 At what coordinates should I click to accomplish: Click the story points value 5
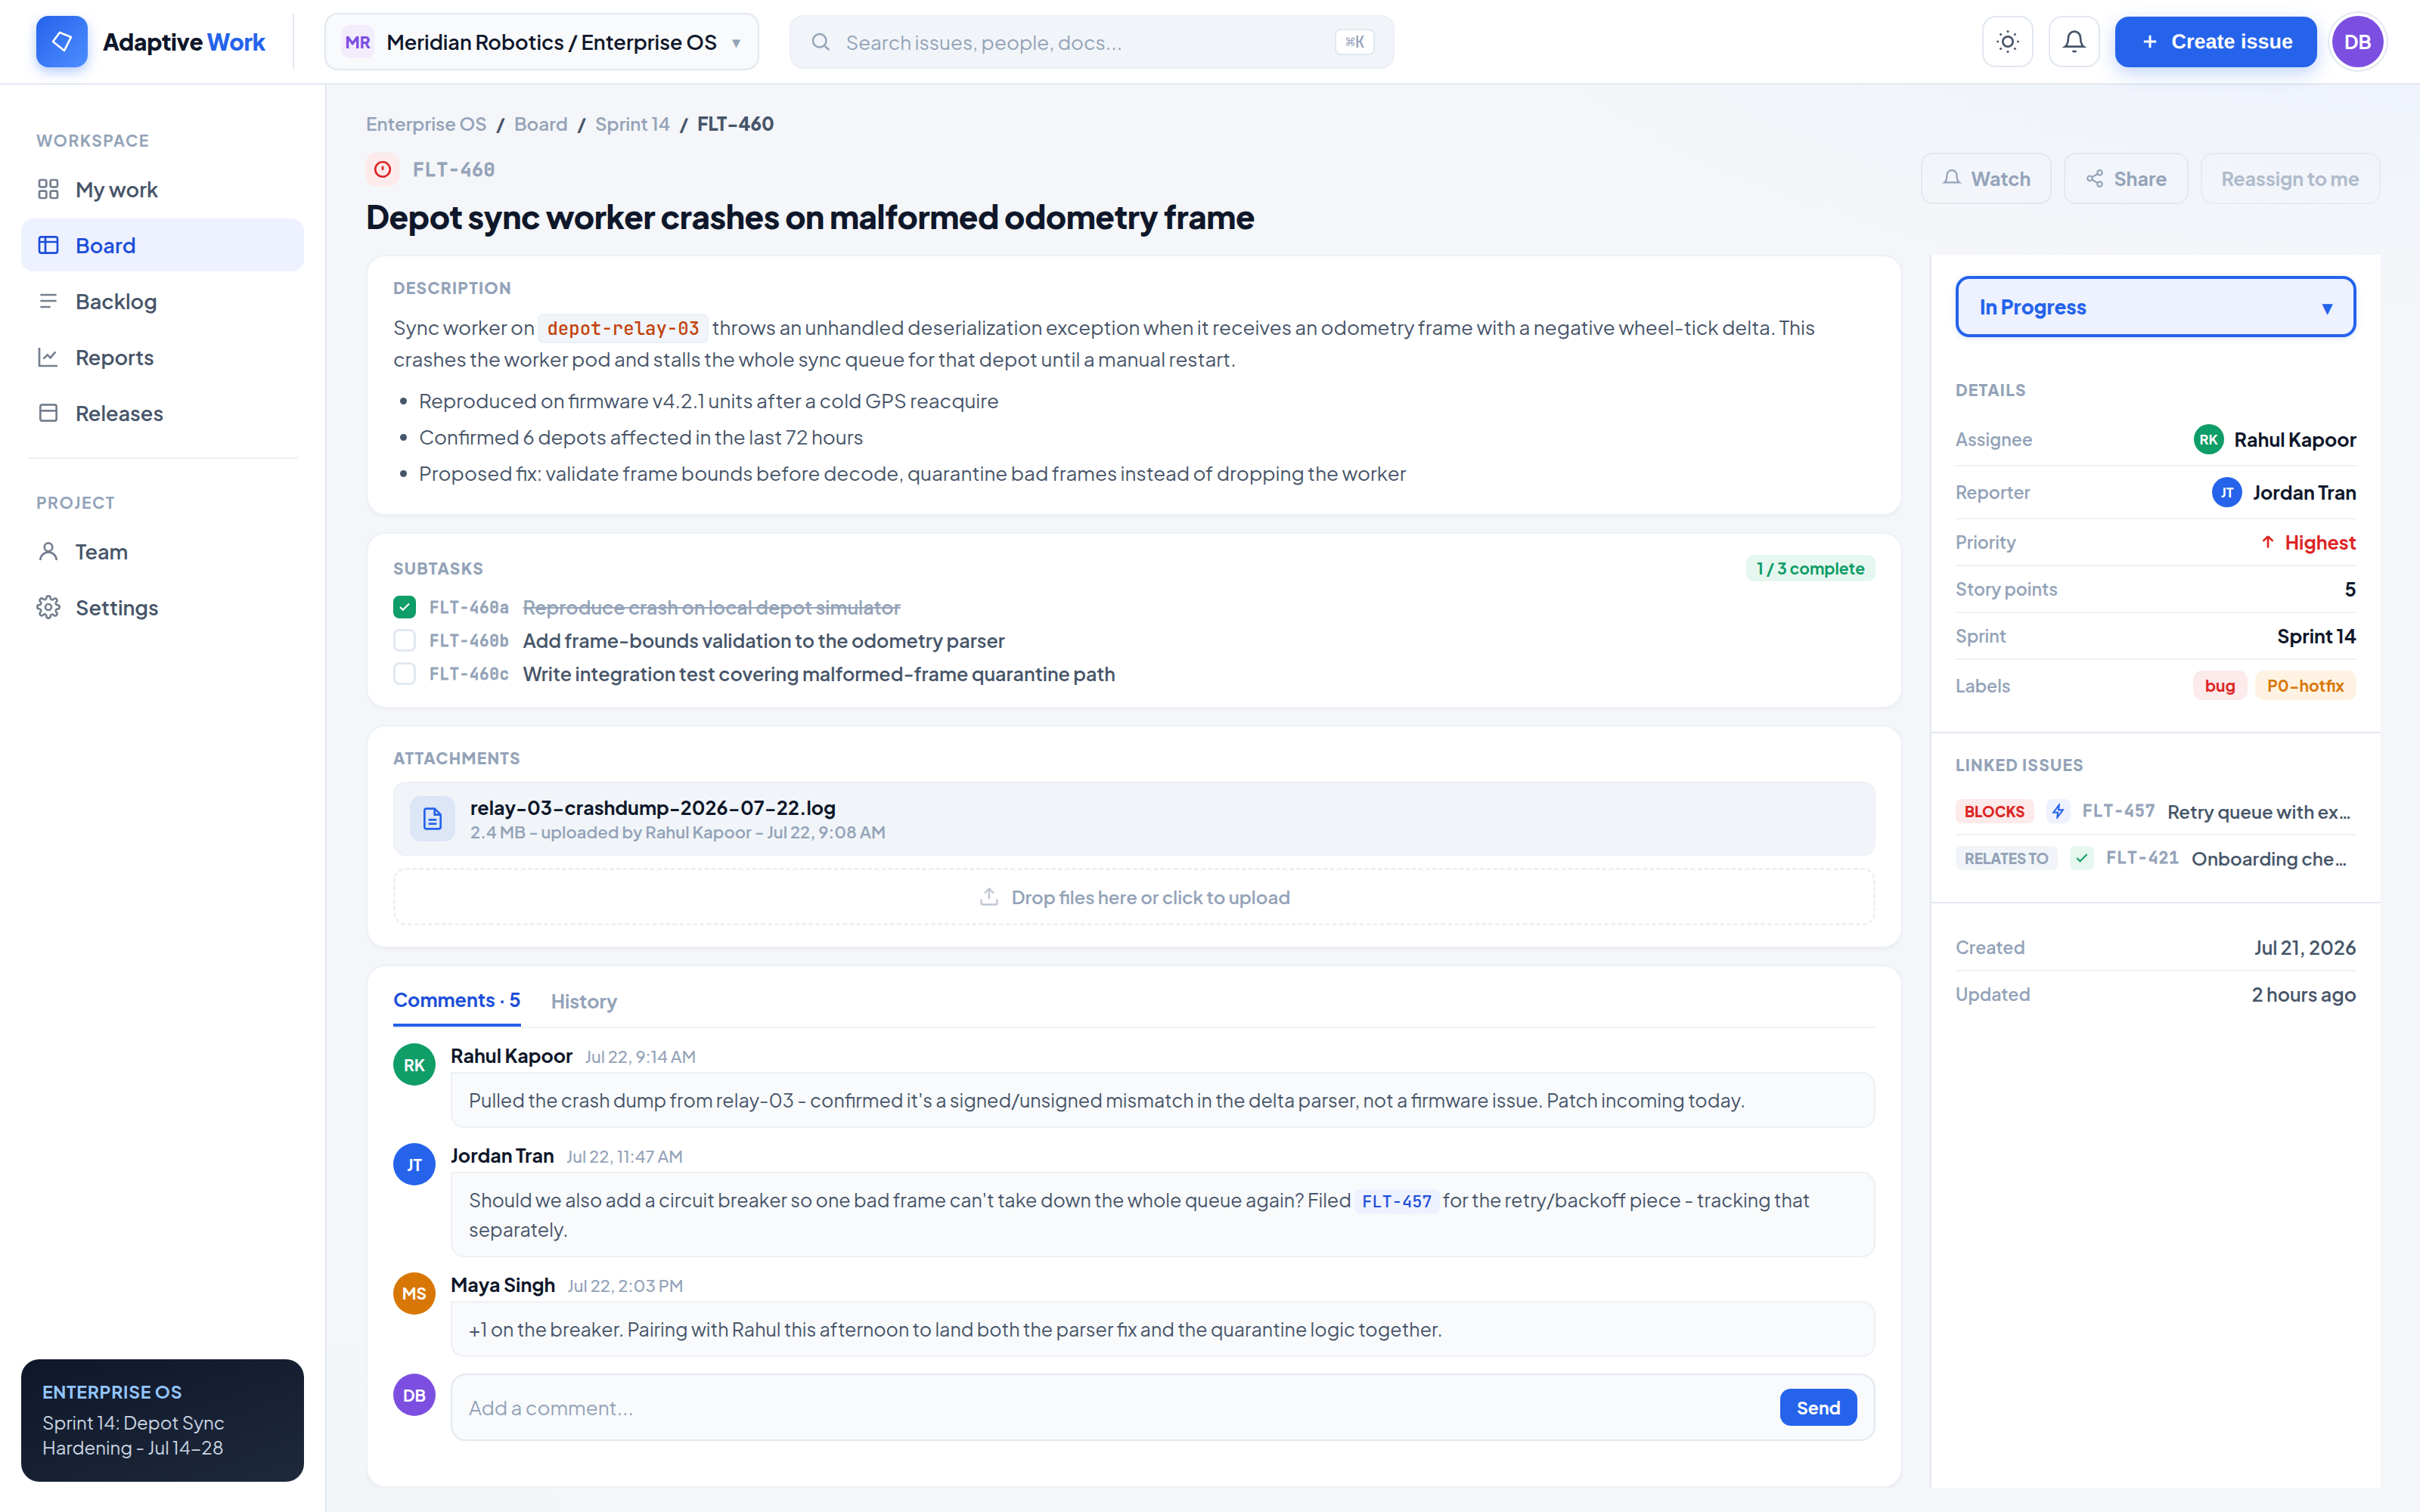(x=2350, y=590)
